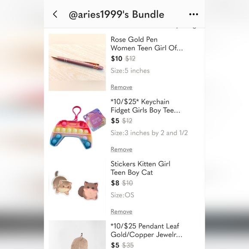The height and width of the screenshot is (249, 249).
Task: Remove the Rose Gold Pen from bundle
Action: (x=121, y=87)
